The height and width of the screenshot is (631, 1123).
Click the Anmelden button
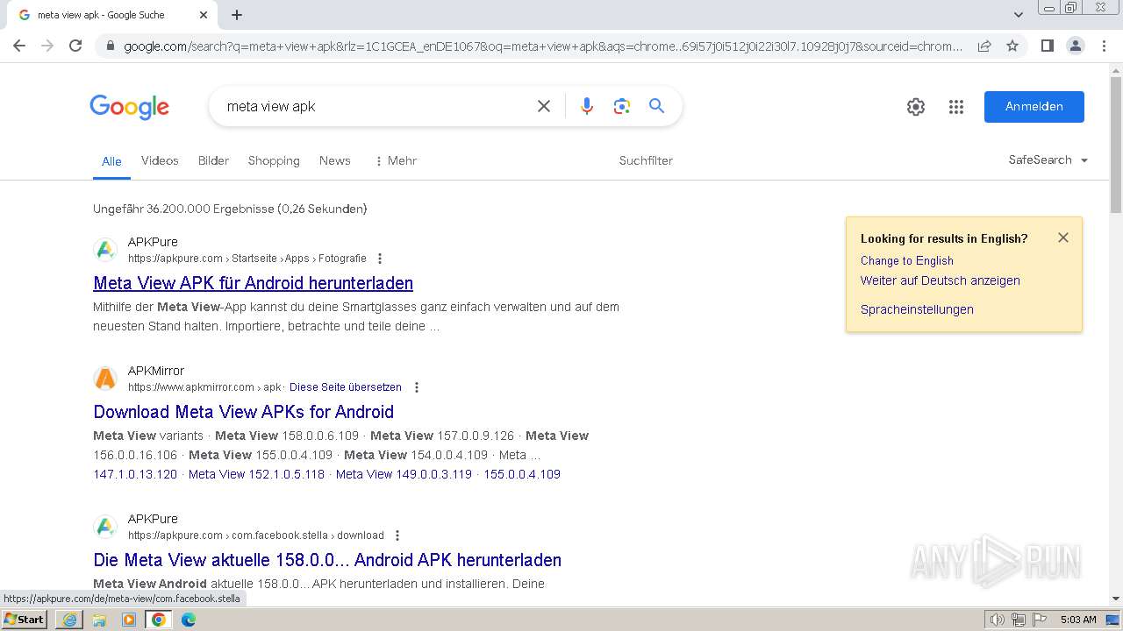1034,106
